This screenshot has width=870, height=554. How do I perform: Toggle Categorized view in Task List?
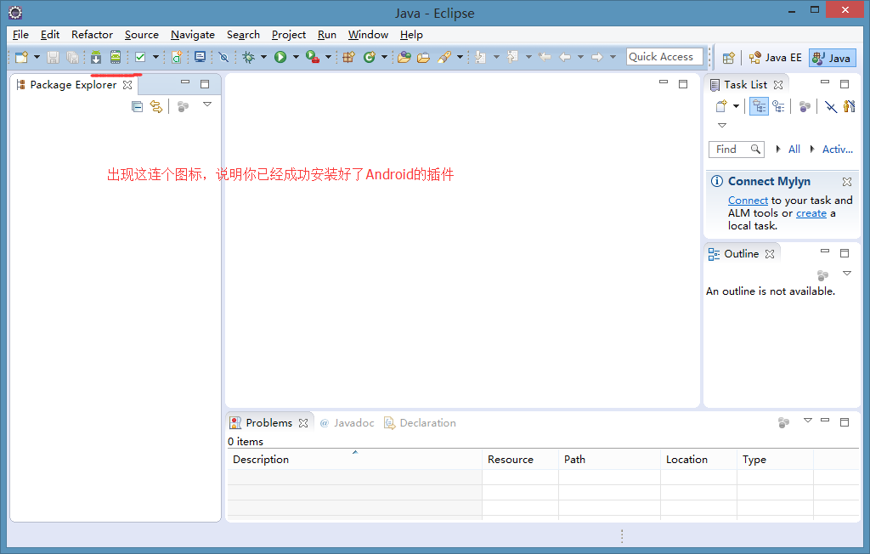tap(760, 106)
